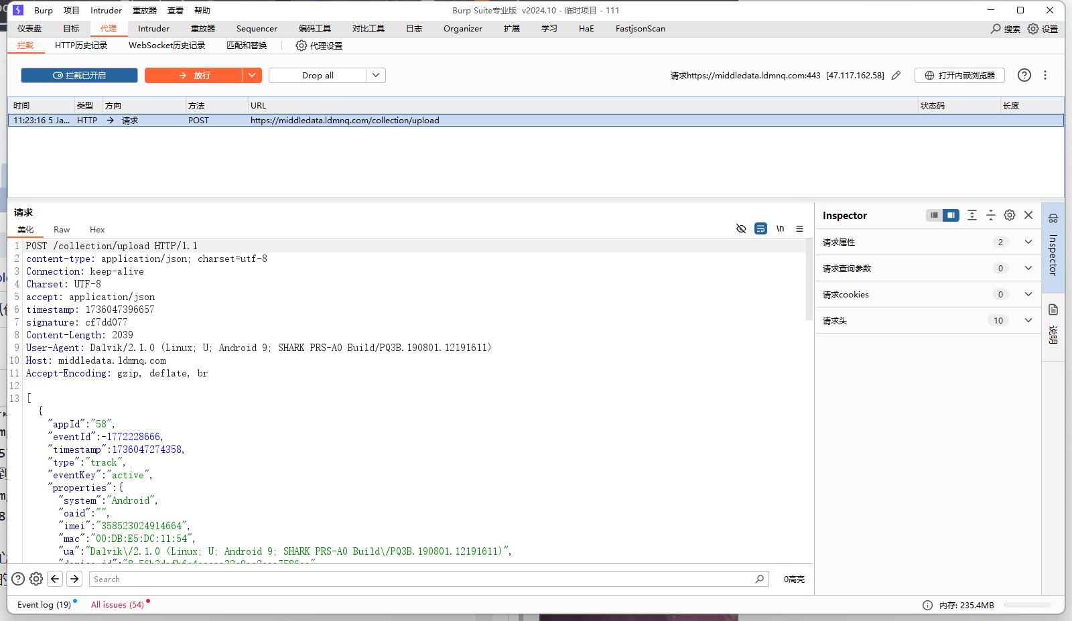The height and width of the screenshot is (621, 1072).
Task: Open the 匹配和替换 sub-tab
Action: pyautogui.click(x=247, y=46)
